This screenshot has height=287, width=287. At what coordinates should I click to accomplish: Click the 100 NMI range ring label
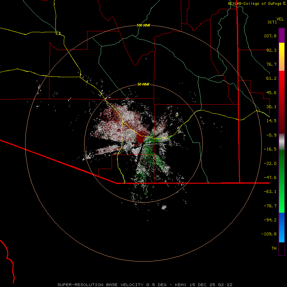pyautogui.click(x=143, y=25)
